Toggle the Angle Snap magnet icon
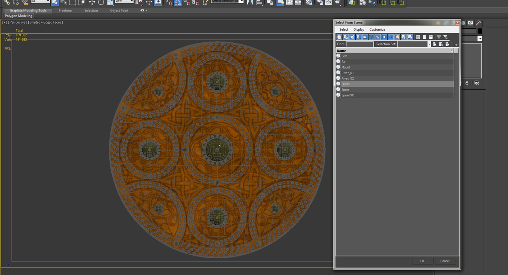Screen dimensions: 508x275 [178, 3]
